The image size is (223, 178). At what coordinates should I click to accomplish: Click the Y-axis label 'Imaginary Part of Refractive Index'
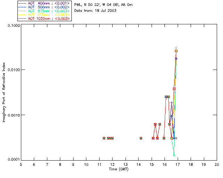(4, 92)
